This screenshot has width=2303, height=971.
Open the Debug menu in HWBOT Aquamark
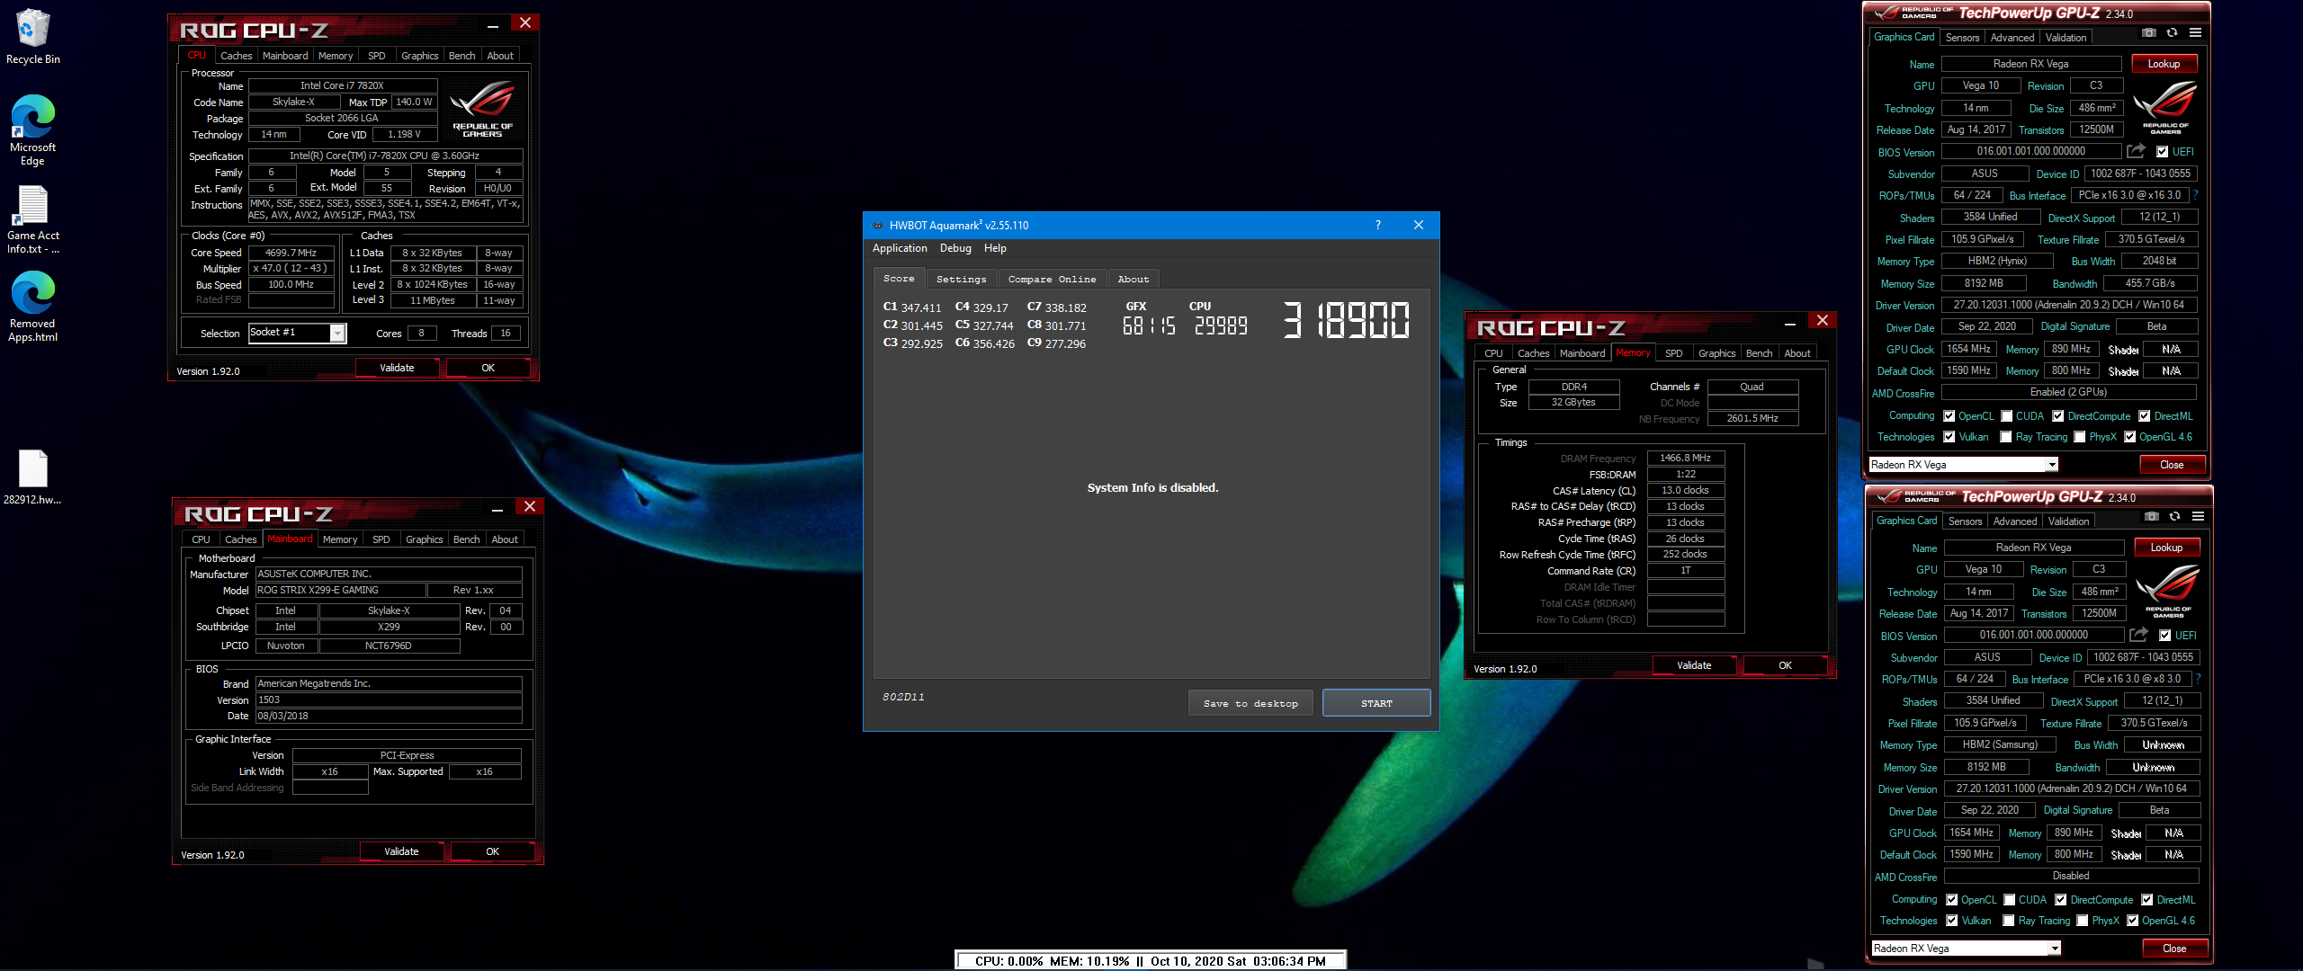[955, 248]
